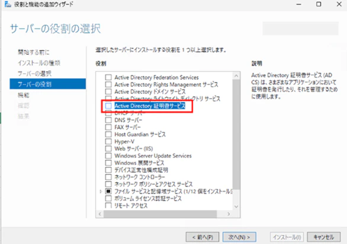The height and width of the screenshot is (244, 347).
Task: Click the horizontal scrollbar left arrow
Action: [x=100, y=214]
